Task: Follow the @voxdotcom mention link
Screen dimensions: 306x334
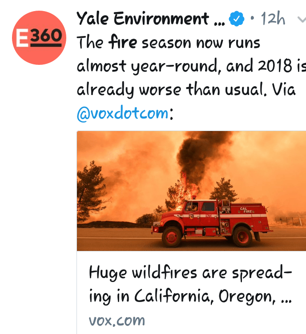Action: [x=122, y=113]
